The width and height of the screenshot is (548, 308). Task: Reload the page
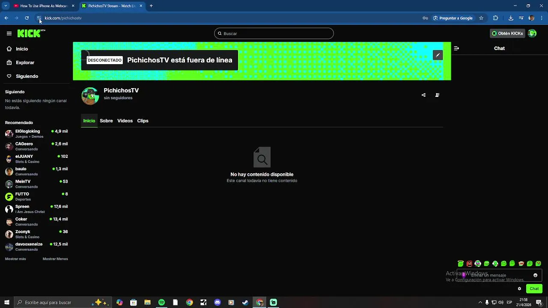[x=27, y=18]
